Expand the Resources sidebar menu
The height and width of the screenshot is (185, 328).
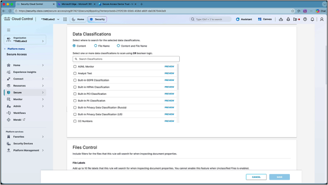[x=43, y=86]
